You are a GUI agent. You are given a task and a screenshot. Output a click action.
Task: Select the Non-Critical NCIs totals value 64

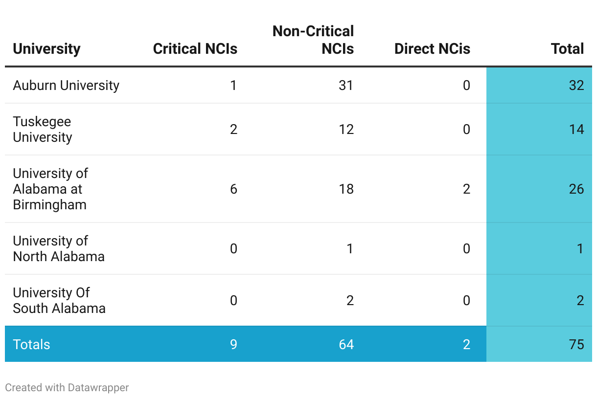coord(345,344)
